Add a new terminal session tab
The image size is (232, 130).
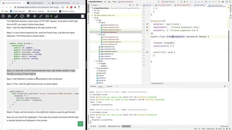[x=117, y=86]
